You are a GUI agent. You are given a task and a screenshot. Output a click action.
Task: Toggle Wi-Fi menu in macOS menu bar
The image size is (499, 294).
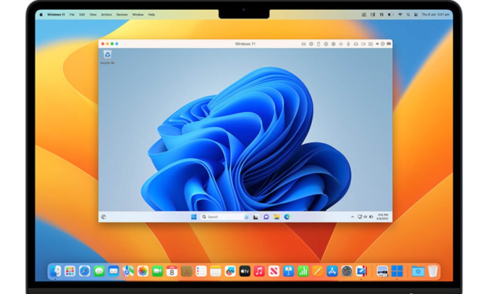(400, 15)
